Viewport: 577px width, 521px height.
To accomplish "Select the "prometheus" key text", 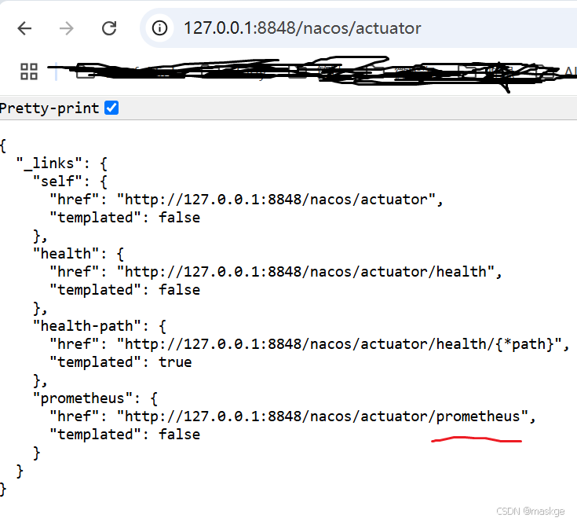I will point(83,398).
